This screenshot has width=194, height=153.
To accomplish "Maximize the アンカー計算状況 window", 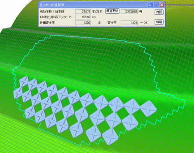I will pyautogui.click(x=156, y=5).
